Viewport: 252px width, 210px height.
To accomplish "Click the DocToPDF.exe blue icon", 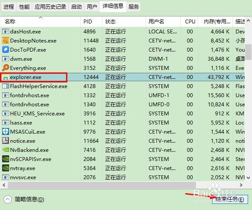I will pos(6,50).
